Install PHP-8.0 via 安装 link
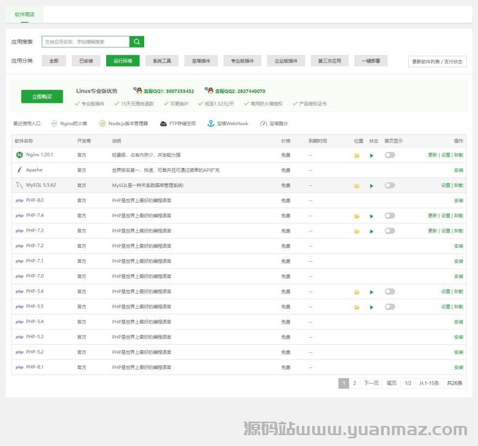 pos(458,201)
